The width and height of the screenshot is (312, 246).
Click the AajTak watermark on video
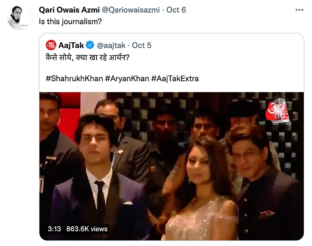278,112
